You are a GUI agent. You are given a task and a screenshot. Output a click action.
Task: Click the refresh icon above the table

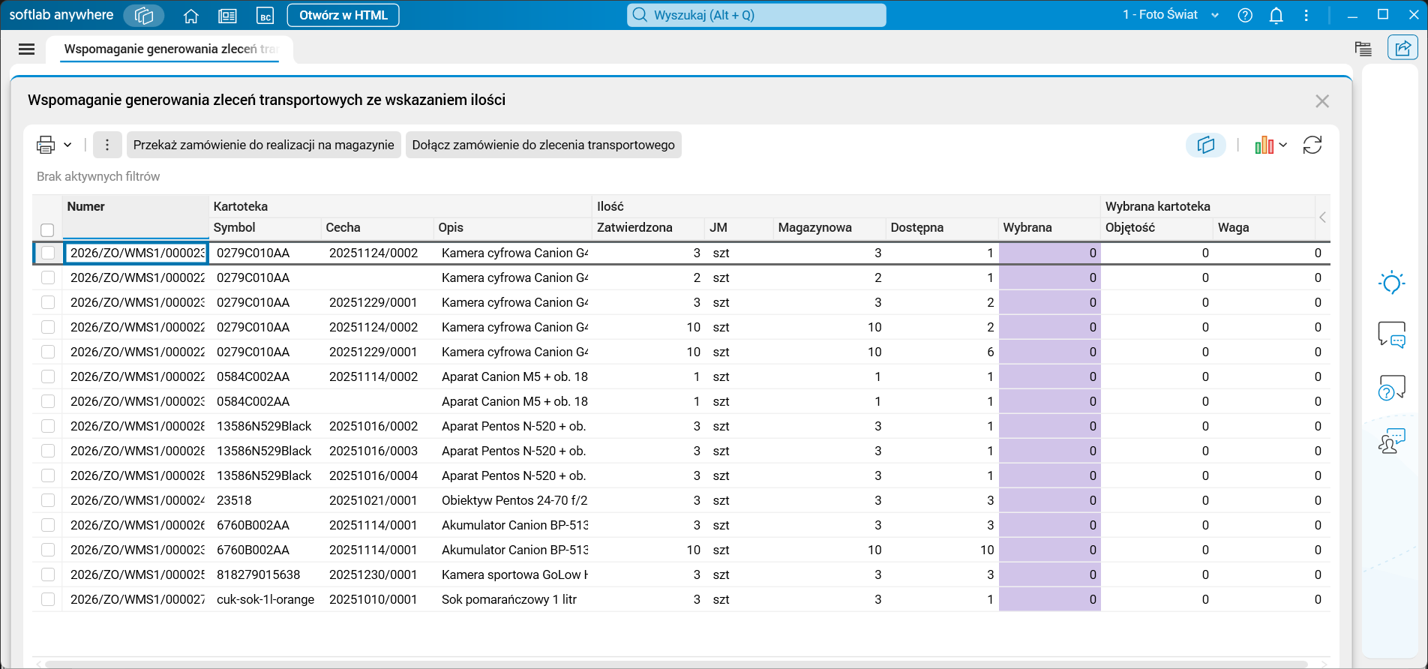point(1312,145)
